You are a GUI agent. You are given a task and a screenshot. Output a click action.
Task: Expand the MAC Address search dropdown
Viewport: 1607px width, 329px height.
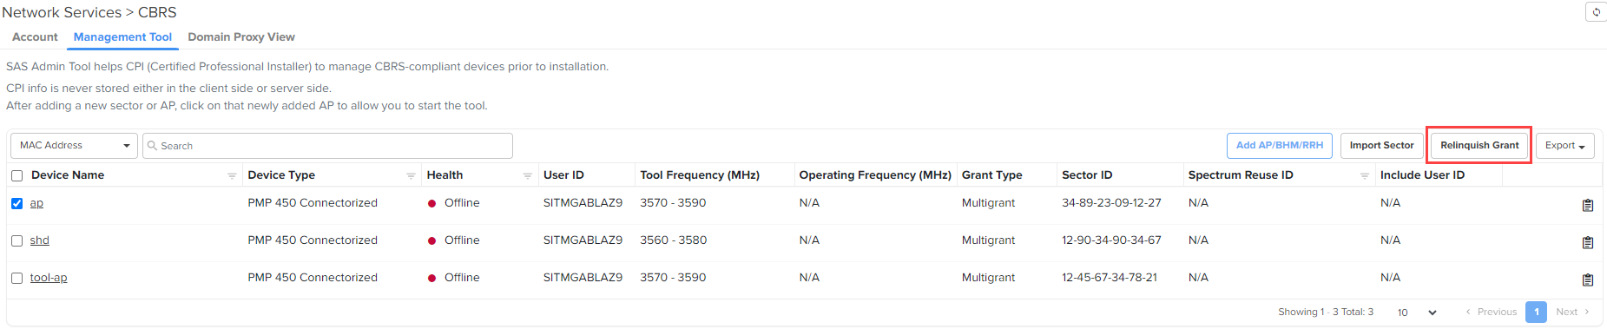tap(75, 146)
